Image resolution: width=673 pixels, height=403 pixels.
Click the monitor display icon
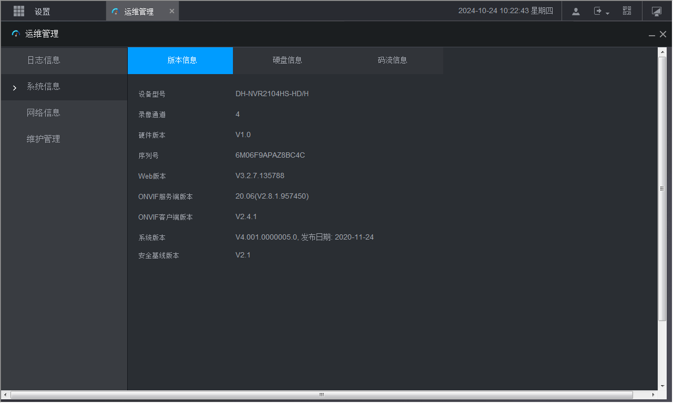coord(656,11)
